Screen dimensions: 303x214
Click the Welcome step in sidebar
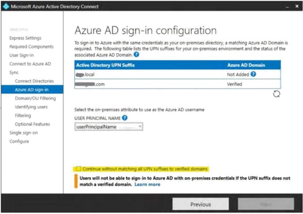click(19, 29)
